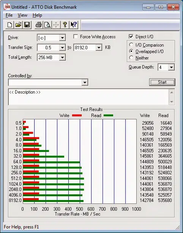The width and height of the screenshot is (183, 233).
Task: Open the File menu
Action: 9,15
